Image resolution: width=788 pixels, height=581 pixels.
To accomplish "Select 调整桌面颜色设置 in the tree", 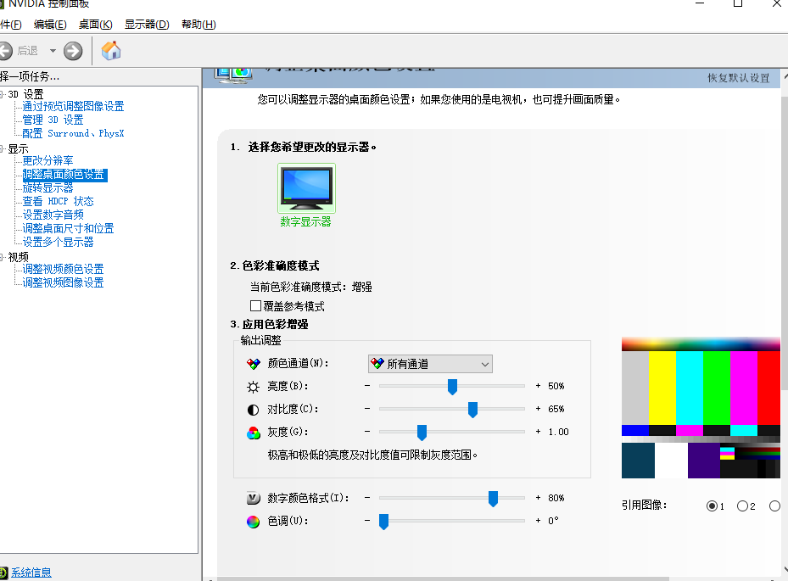I will coord(64,175).
